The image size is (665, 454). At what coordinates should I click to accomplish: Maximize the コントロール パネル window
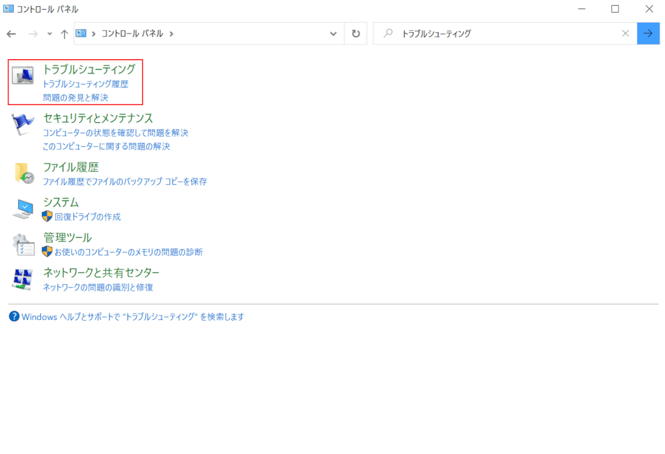click(615, 9)
